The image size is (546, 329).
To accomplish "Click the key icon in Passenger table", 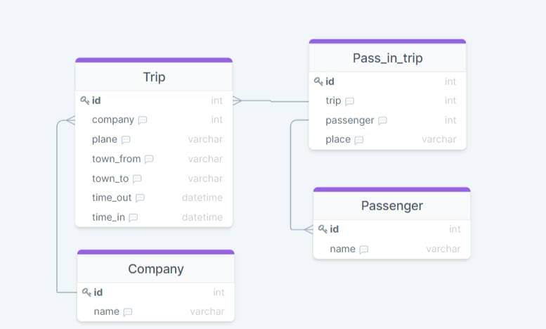I will click(323, 229).
